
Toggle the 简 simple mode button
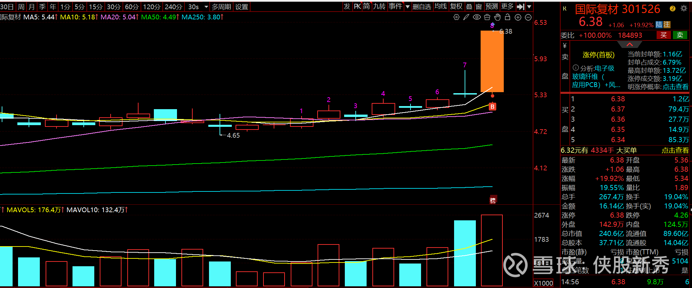point(367,6)
